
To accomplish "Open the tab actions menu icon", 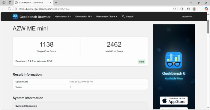I will (10, 3).
